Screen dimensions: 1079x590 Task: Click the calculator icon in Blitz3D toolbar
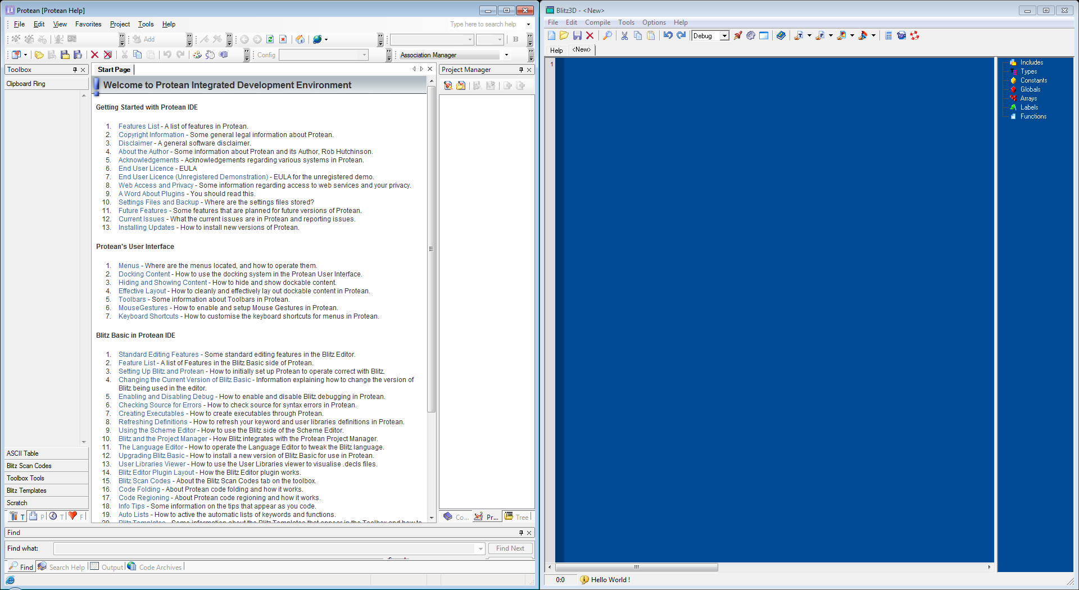pyautogui.click(x=888, y=36)
